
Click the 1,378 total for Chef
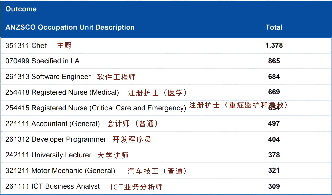pyautogui.click(x=274, y=45)
